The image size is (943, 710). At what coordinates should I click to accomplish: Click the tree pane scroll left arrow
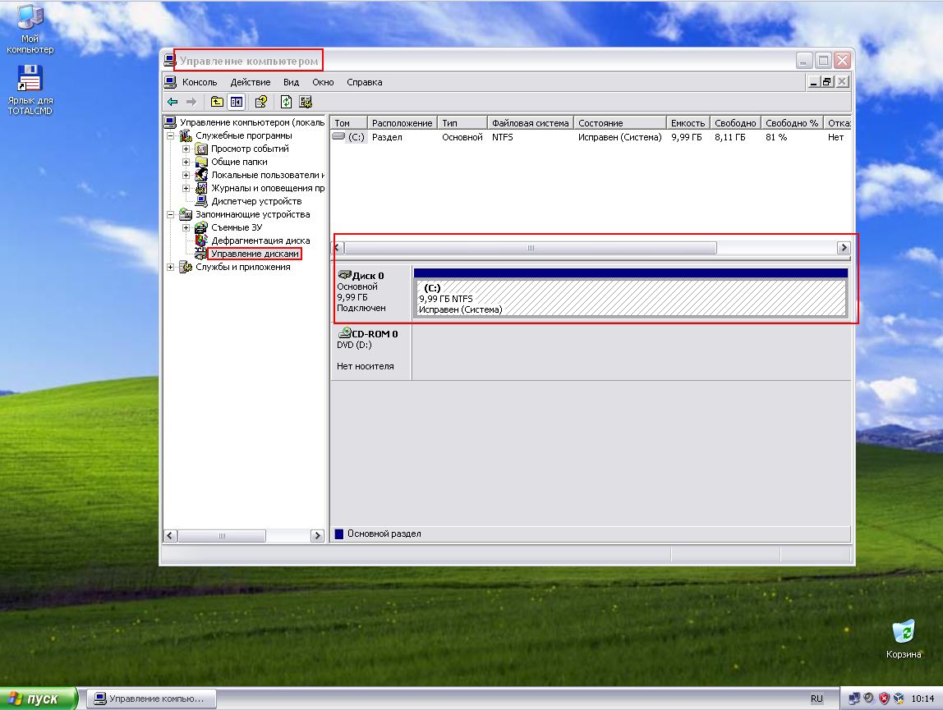[x=170, y=536]
